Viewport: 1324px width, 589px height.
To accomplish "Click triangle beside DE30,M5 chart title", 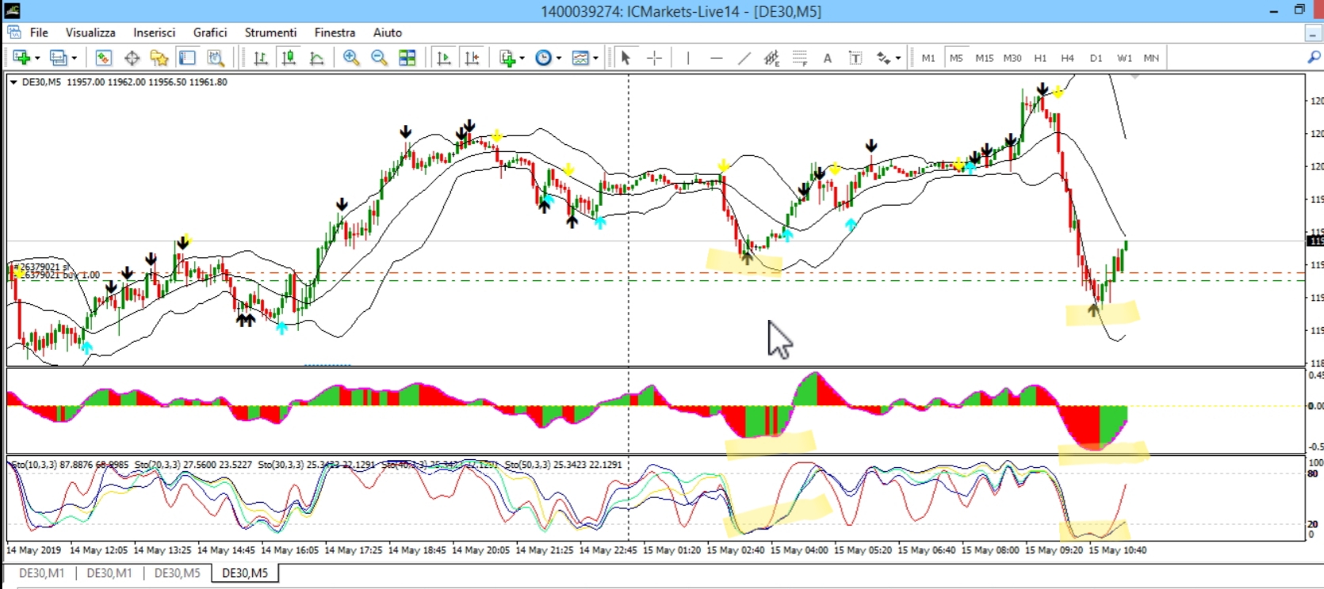I will point(13,82).
